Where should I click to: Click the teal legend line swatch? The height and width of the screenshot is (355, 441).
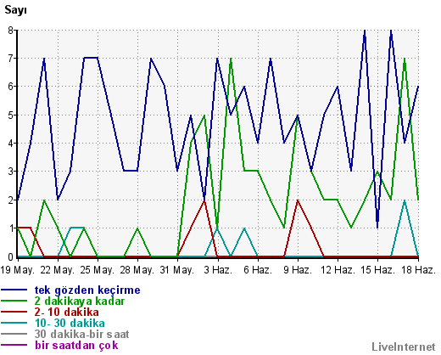tap(14, 323)
